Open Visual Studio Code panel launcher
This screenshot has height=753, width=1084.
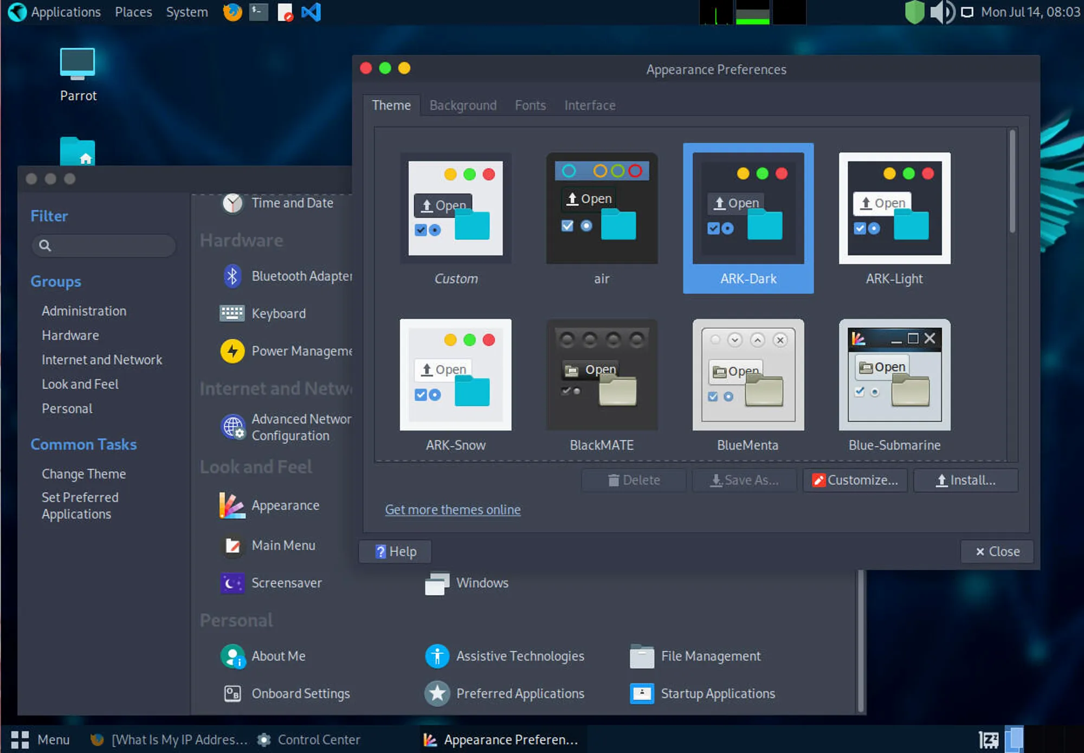[311, 12]
